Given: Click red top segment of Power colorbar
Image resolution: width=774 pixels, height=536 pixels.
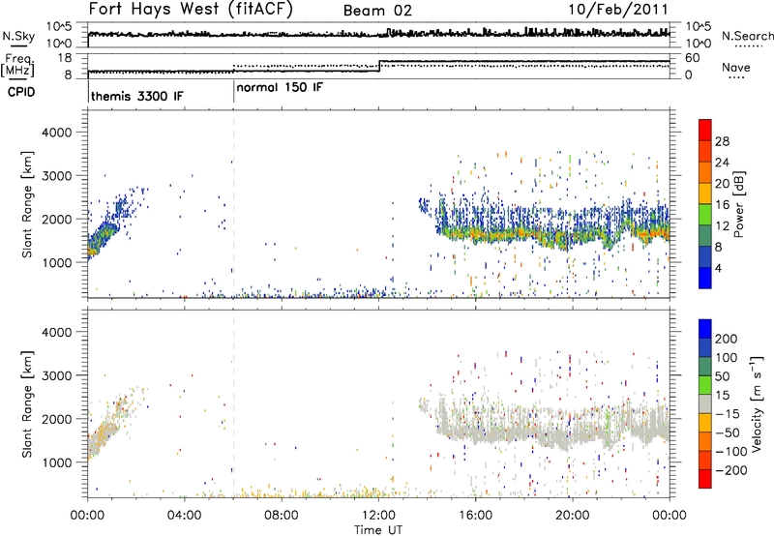Looking at the screenshot, I should pos(705,130).
